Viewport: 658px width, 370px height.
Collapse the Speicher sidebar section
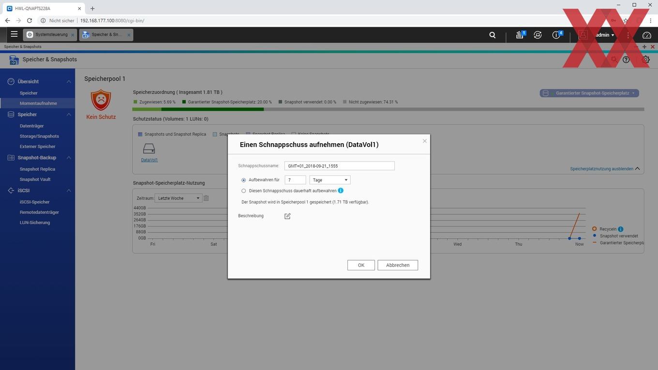click(69, 115)
